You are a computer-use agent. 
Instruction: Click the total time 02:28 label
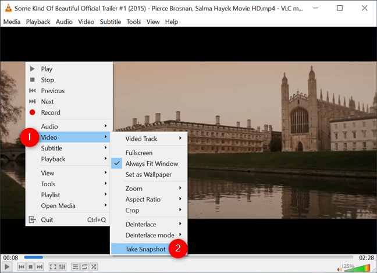pyautogui.click(x=366, y=258)
